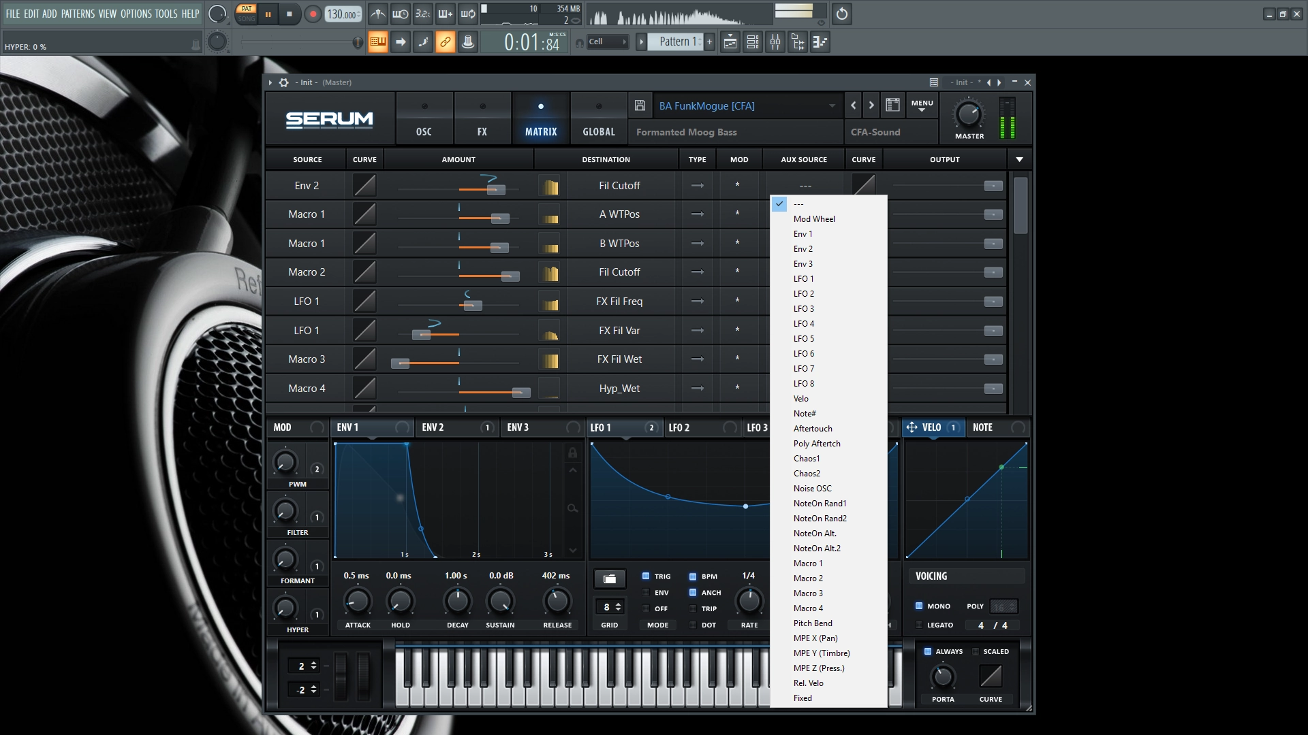
Task: Open the Serum MENU dropdown
Action: pos(922,105)
